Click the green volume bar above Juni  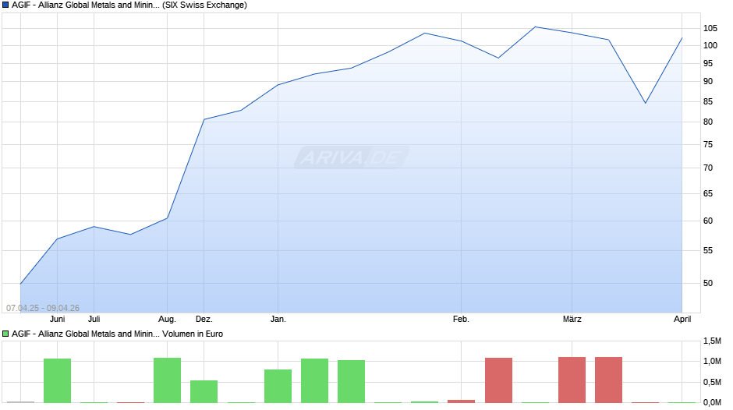tap(58, 380)
